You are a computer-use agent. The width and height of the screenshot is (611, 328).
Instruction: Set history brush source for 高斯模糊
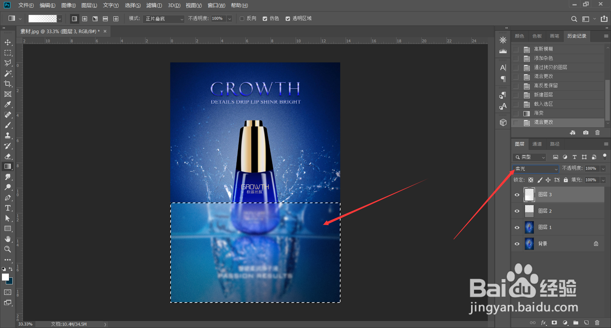coord(516,49)
